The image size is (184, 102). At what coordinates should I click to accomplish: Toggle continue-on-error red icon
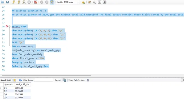[x=35, y=2]
